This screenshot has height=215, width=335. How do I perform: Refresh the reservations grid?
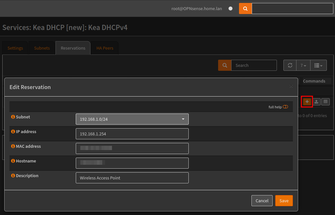pyautogui.click(x=290, y=65)
